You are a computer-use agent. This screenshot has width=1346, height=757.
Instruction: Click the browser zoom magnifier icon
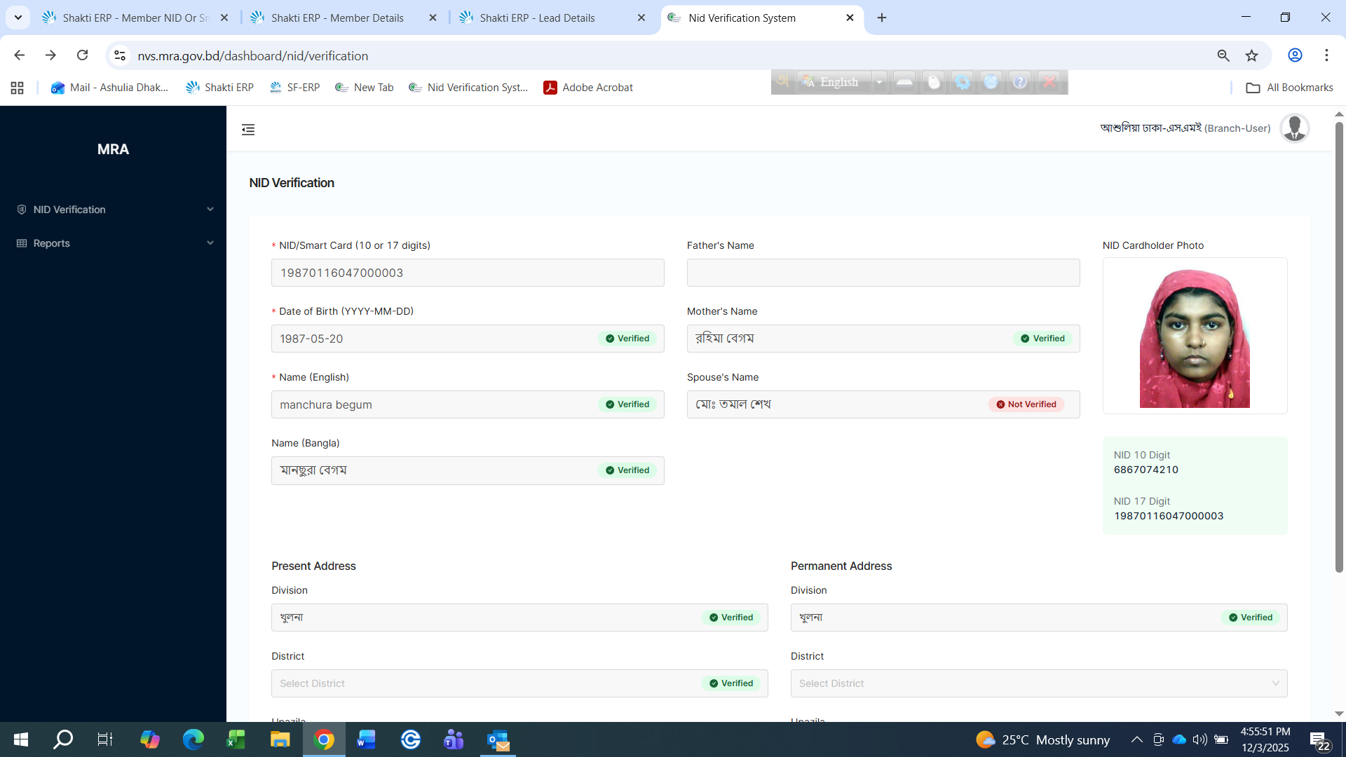pos(1223,55)
